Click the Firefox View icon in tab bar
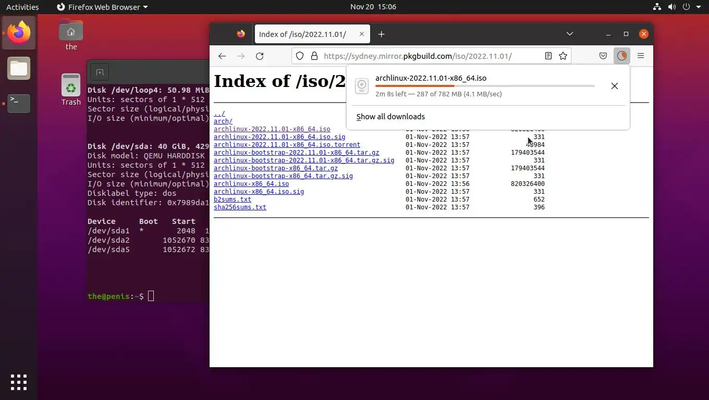This screenshot has width=709, height=400. [240, 34]
